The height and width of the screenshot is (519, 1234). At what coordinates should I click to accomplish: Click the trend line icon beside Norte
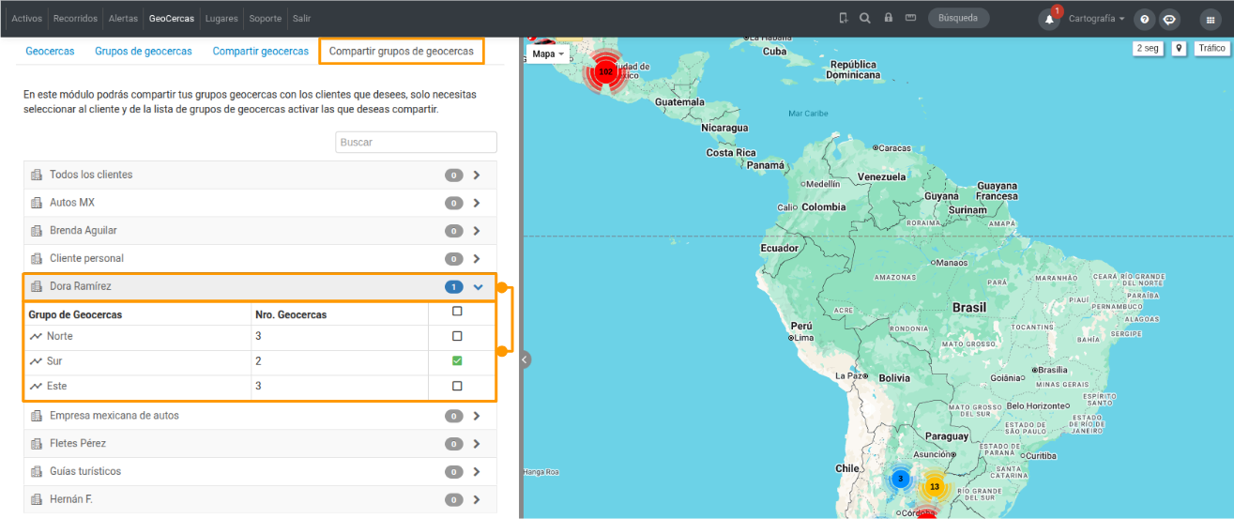[x=36, y=336]
